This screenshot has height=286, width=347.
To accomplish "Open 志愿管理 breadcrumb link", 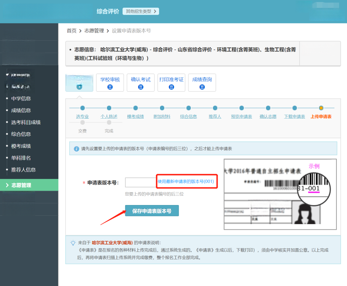I will point(94,31).
